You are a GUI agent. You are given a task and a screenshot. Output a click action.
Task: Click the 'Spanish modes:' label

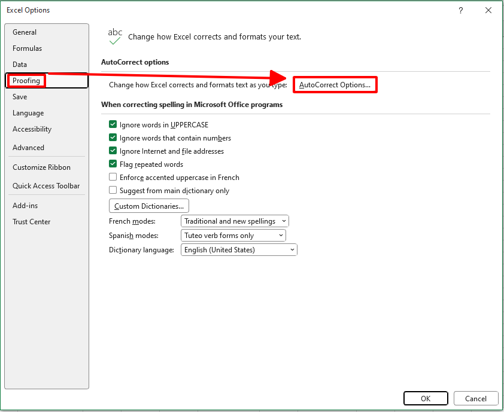pyautogui.click(x=133, y=236)
